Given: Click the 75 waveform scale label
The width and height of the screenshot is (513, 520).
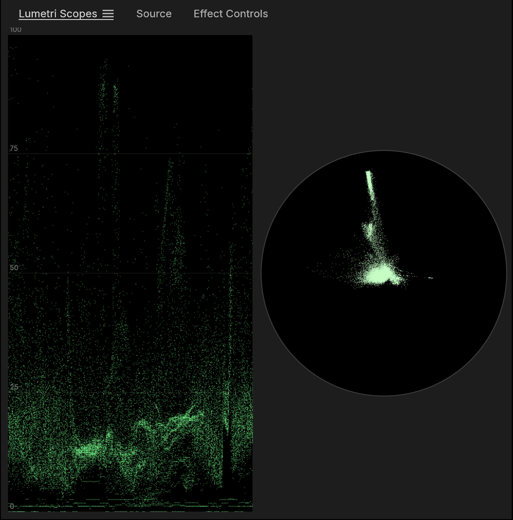Looking at the screenshot, I should (x=14, y=149).
